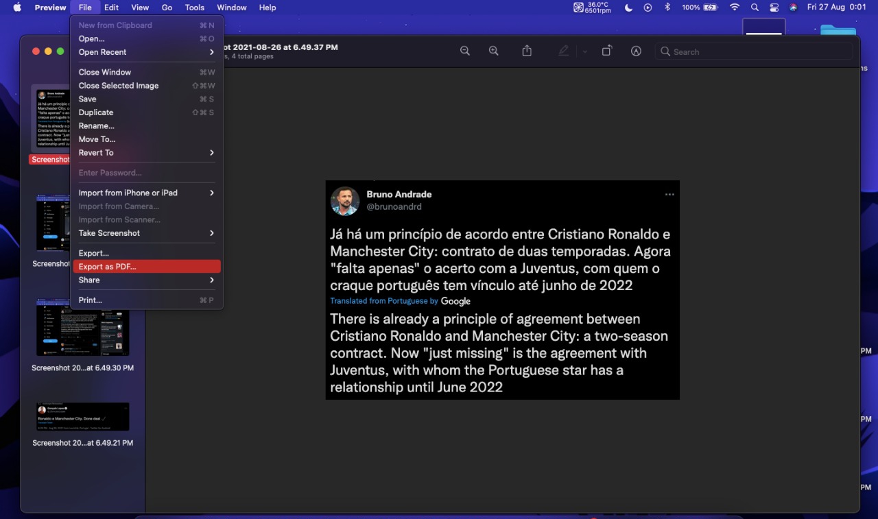Choose Close Window from the menu
The image size is (878, 519).
point(147,72)
